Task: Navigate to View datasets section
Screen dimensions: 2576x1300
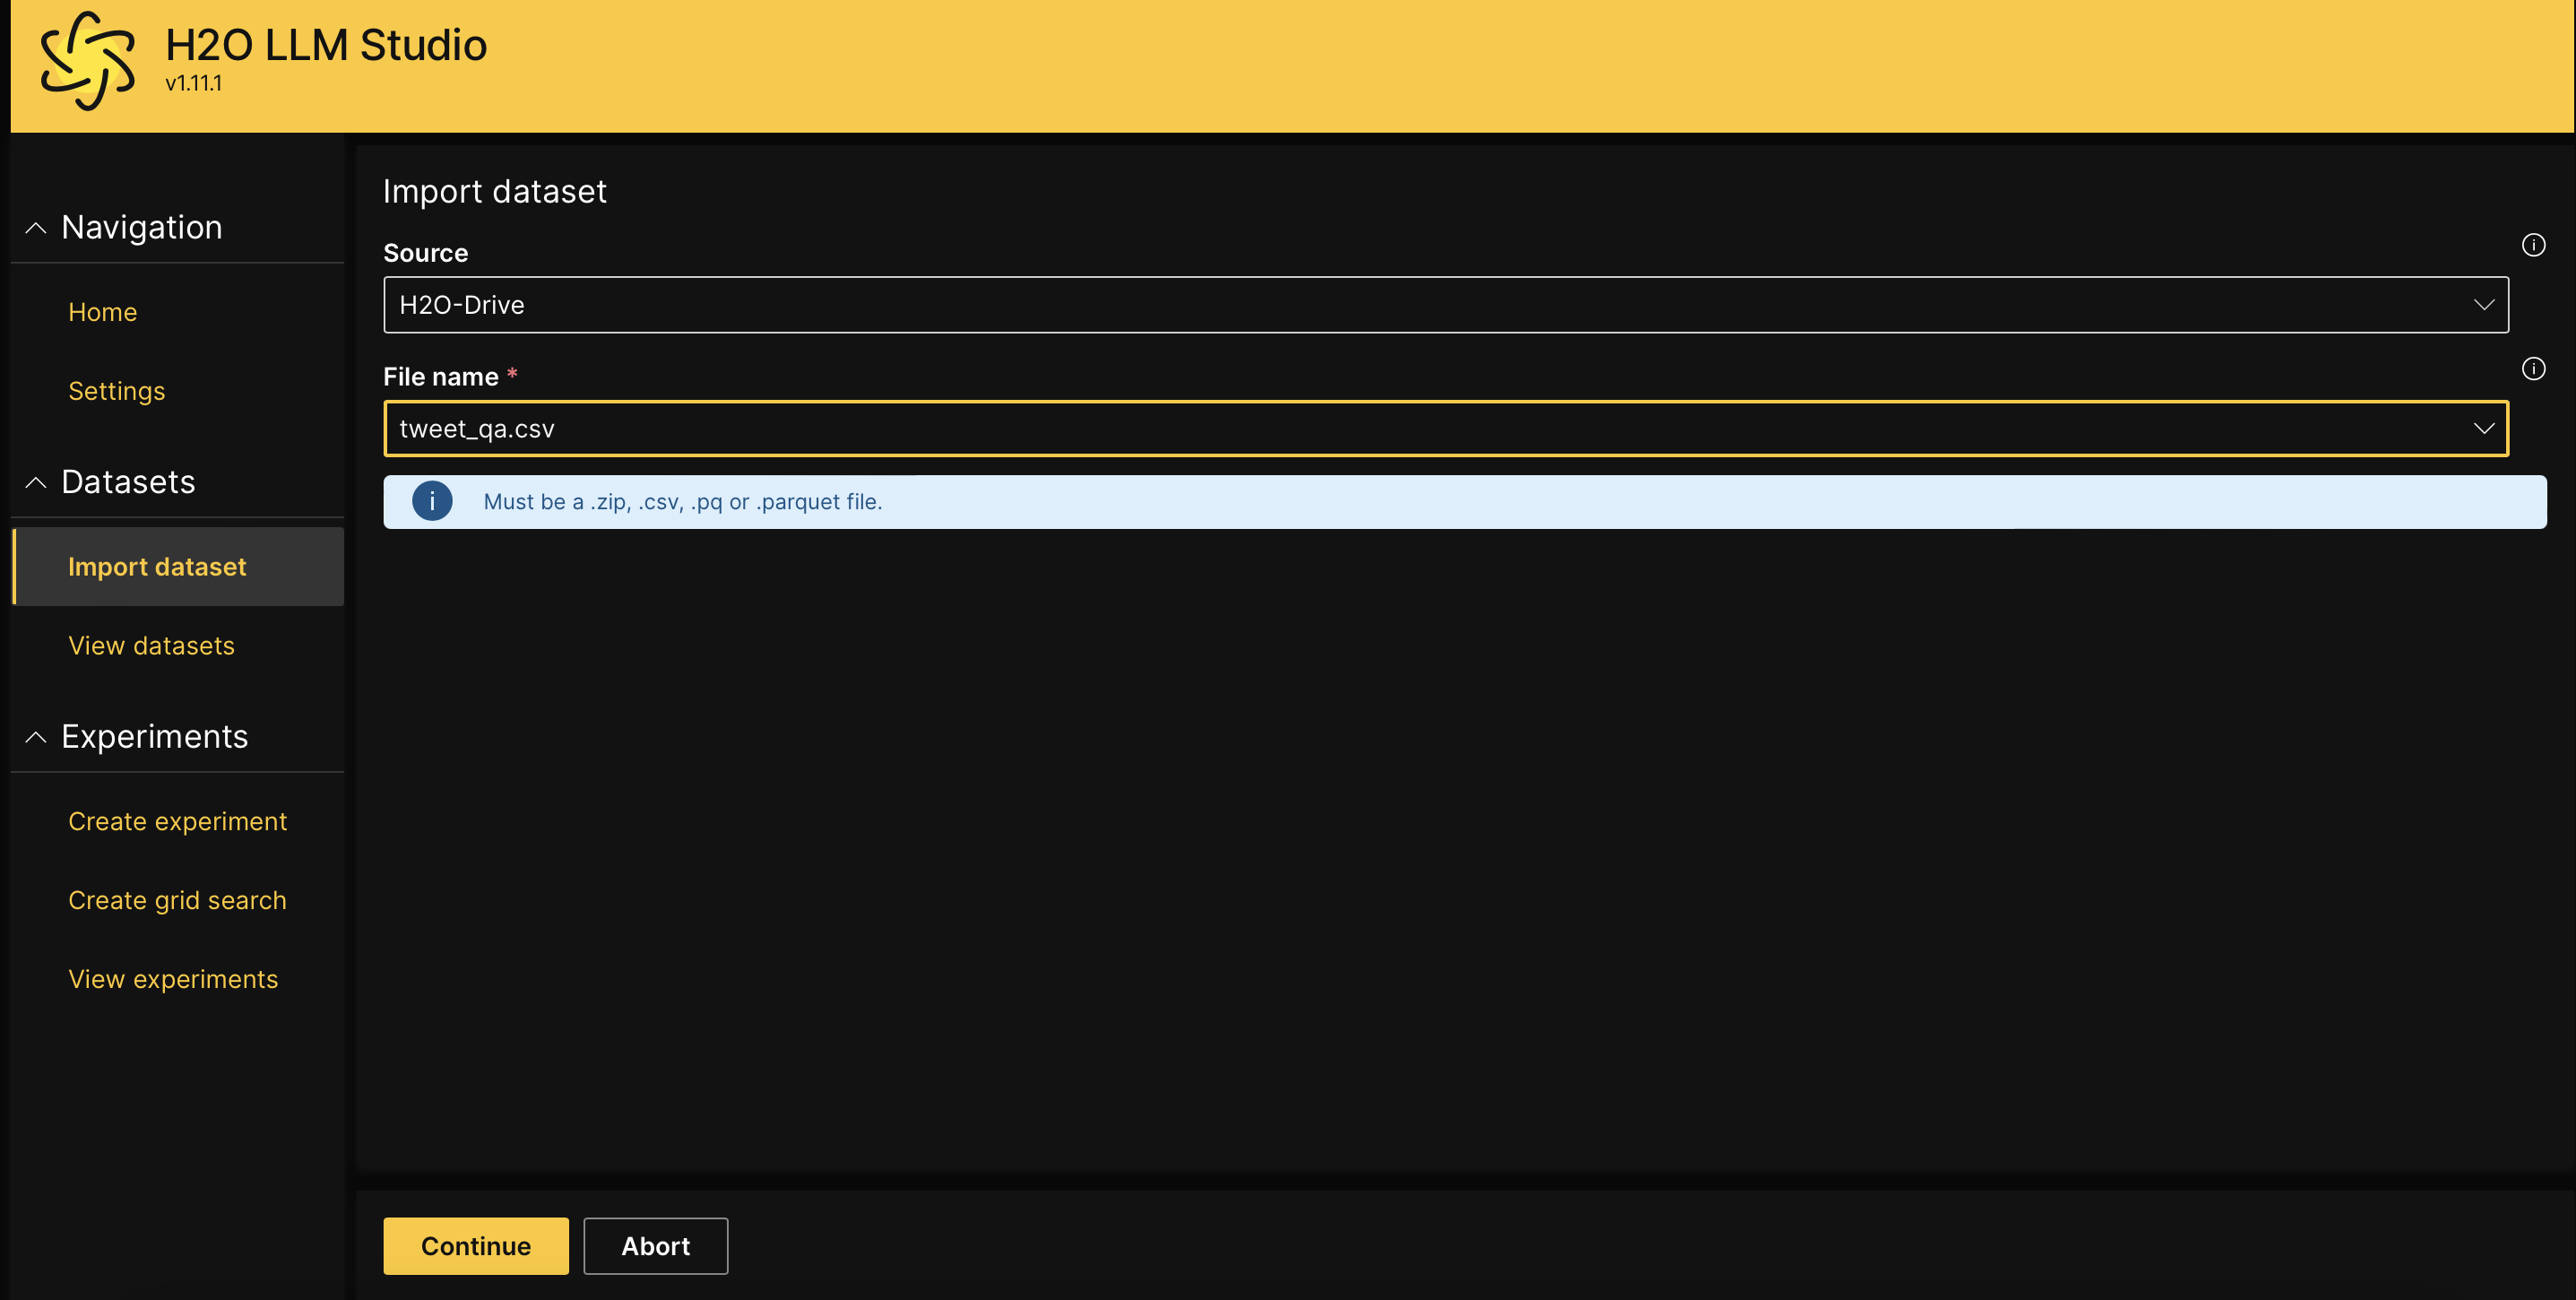Action: click(x=151, y=645)
